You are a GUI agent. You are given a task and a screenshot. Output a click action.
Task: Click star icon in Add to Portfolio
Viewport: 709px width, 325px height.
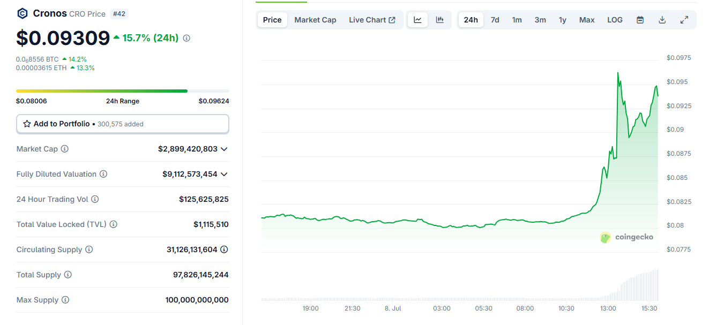click(x=27, y=124)
